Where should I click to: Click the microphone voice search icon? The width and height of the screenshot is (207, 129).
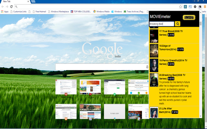pyautogui.click(x=147, y=67)
